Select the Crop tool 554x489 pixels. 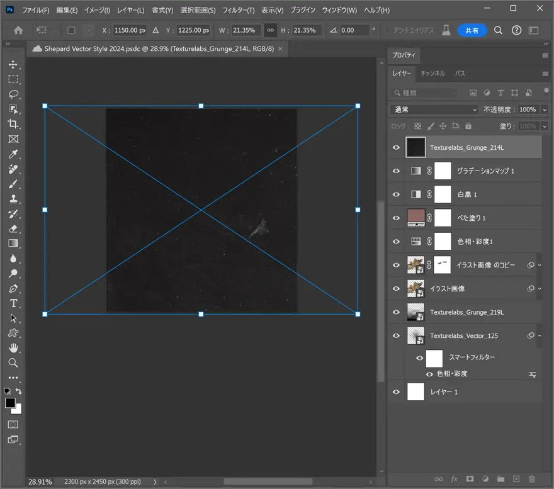tap(13, 124)
